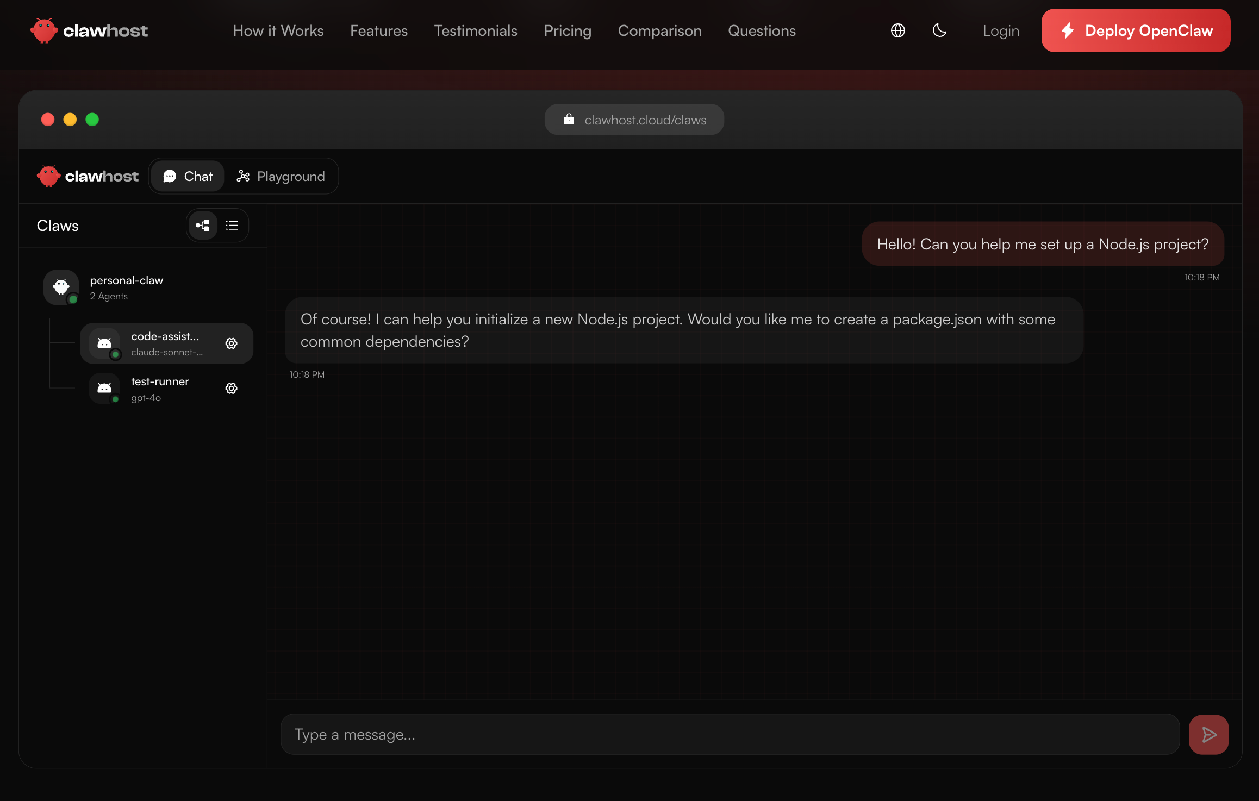Open settings gear for test-runner agent
The width and height of the screenshot is (1259, 801).
(x=231, y=389)
